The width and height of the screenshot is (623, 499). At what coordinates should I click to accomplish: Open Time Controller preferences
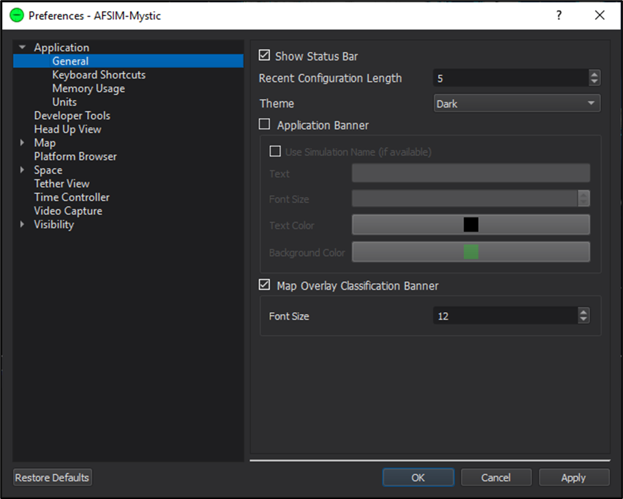pyautogui.click(x=72, y=197)
